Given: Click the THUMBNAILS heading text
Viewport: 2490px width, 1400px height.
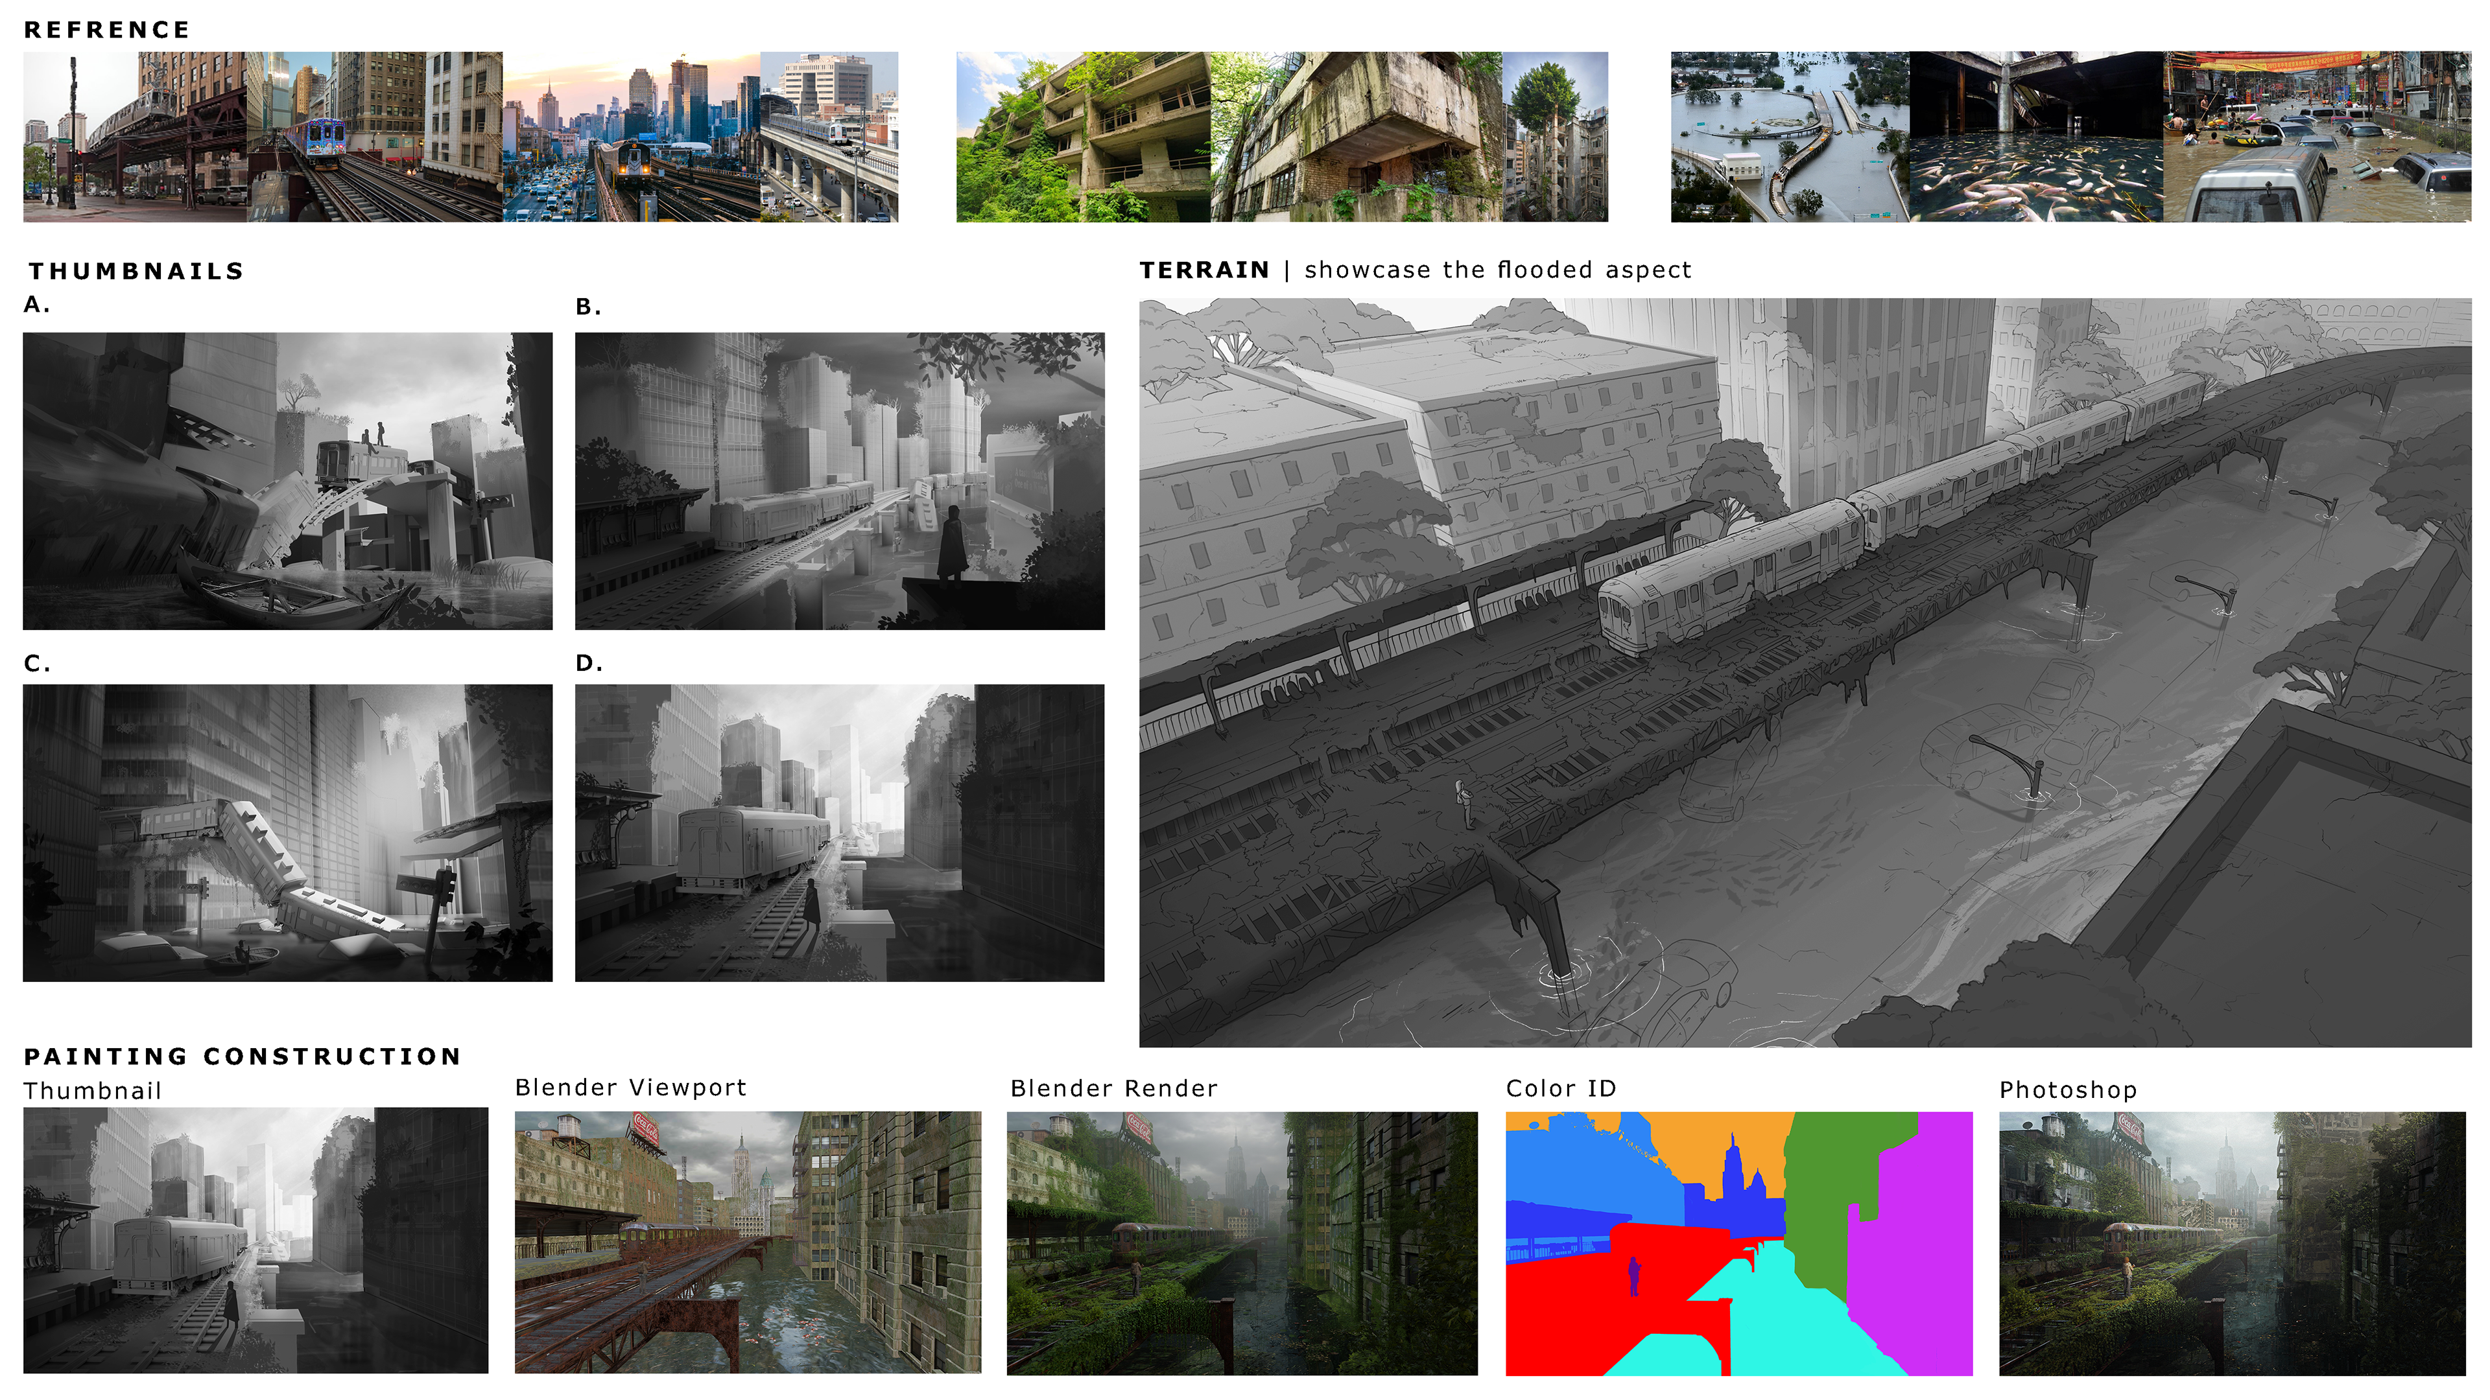Looking at the screenshot, I should (136, 272).
